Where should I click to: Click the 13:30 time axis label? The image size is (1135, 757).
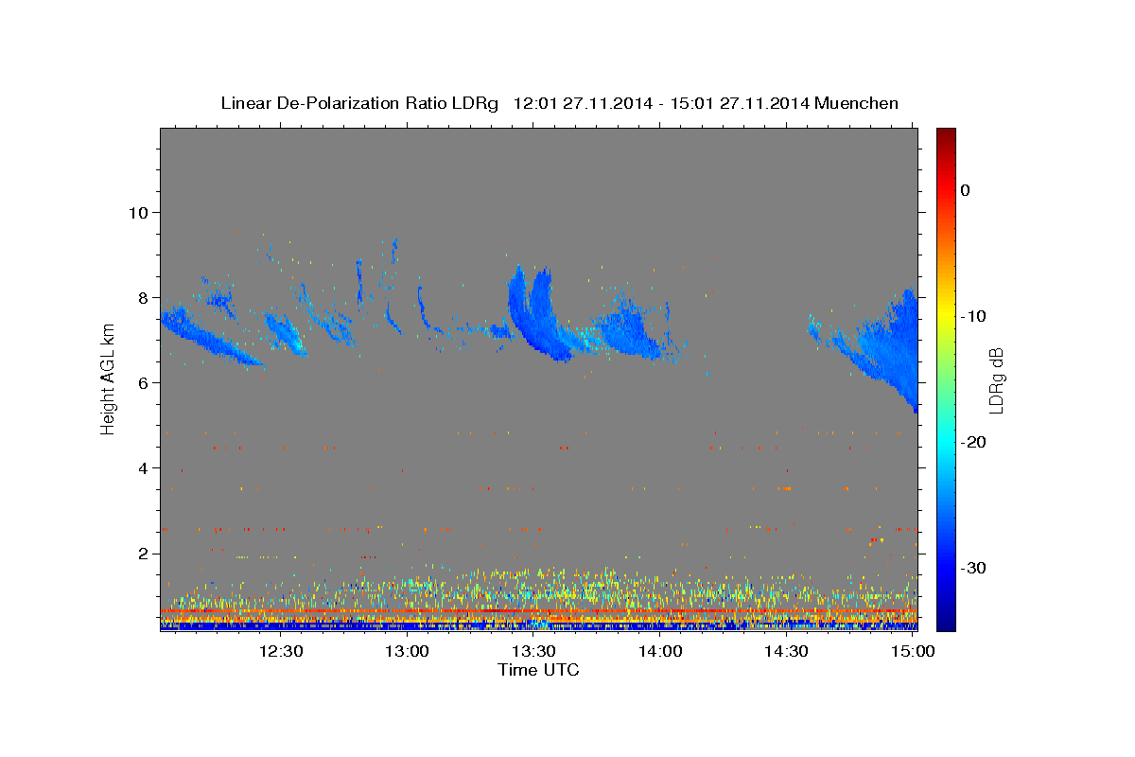pyautogui.click(x=533, y=651)
